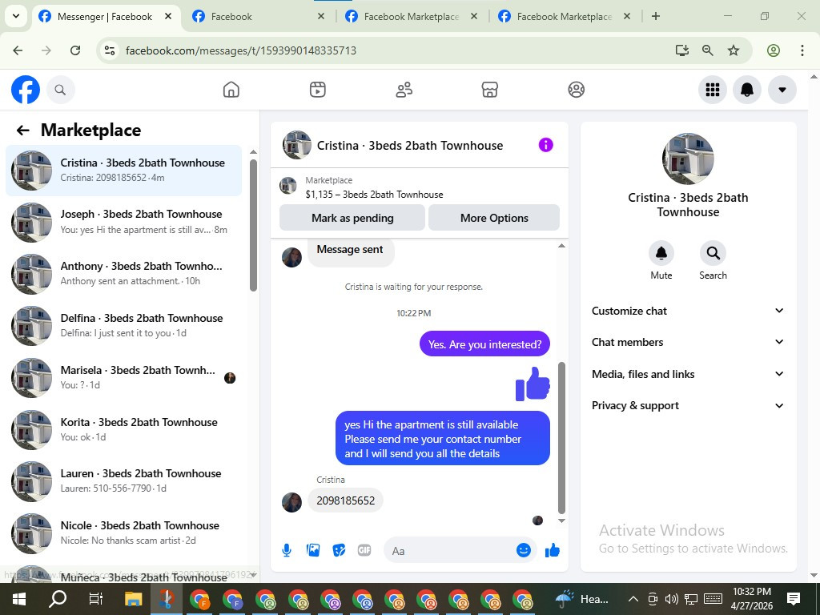Switch to first Facebook Marketplace tab
Viewport: 820px width, 615px height.
pyautogui.click(x=411, y=17)
